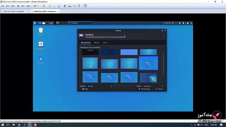Select the Background tab
226x127 pixels.
pyautogui.click(x=86, y=43)
